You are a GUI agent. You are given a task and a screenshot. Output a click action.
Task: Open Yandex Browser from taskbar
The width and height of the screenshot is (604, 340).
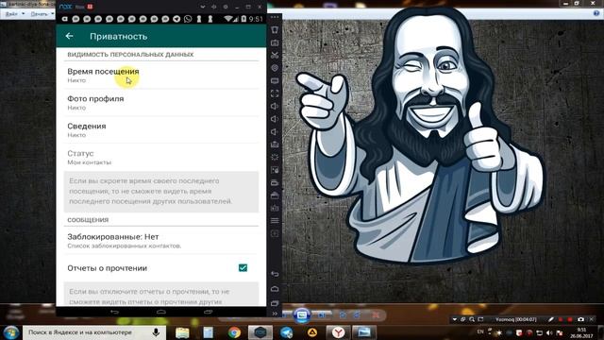(338, 332)
